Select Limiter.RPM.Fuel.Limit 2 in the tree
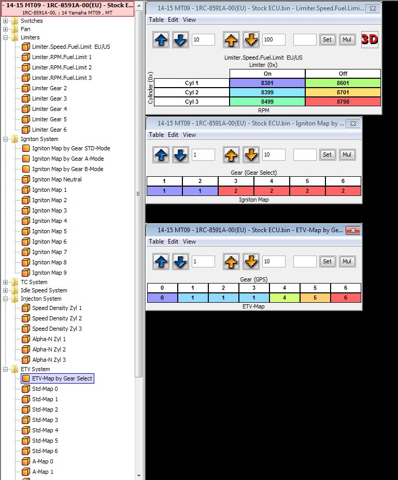Viewport: 398px width, 480px height. click(x=62, y=67)
